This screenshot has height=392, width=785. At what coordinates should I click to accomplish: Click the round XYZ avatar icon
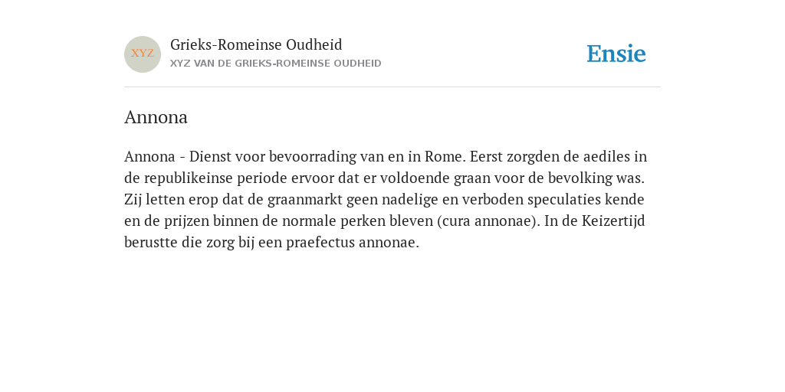tap(143, 54)
